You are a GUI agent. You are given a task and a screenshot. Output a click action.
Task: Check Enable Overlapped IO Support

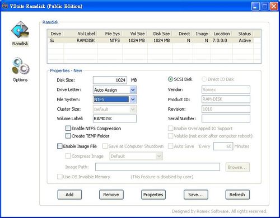(x=170, y=128)
